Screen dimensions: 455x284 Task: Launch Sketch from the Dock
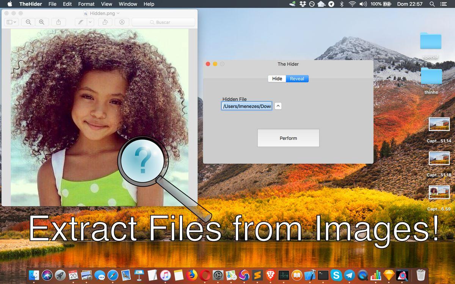[389, 275]
